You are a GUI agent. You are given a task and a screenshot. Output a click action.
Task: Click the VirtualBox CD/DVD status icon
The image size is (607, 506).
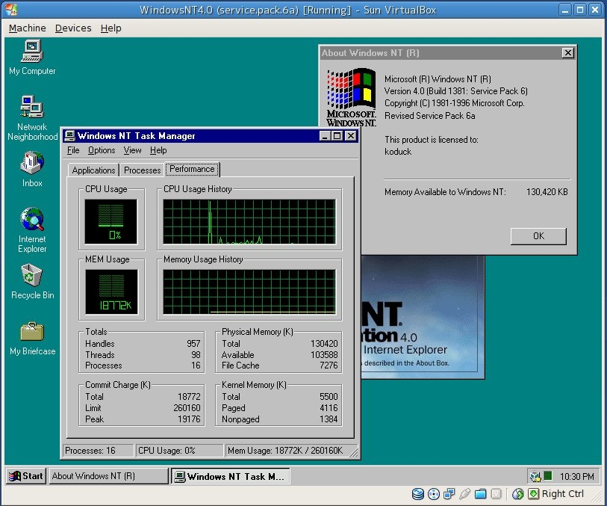[434, 494]
